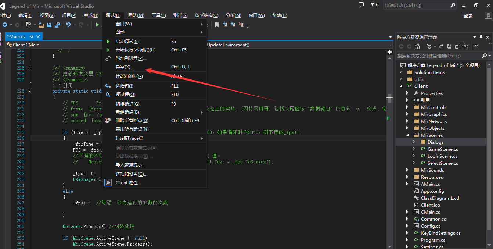Click the View Code angle-brackets icon
This screenshot has height=249, width=493.
476,46
